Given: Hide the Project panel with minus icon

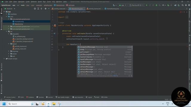Looking at the screenshot, I should coord(49,9).
